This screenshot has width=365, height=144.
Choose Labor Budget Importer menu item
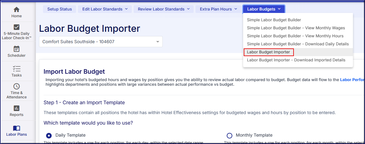268,52
